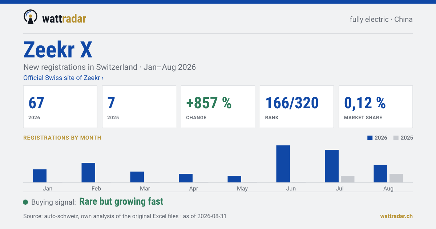Click the Mar axis label
Viewport: 436px width, 229px height.
[x=145, y=188]
